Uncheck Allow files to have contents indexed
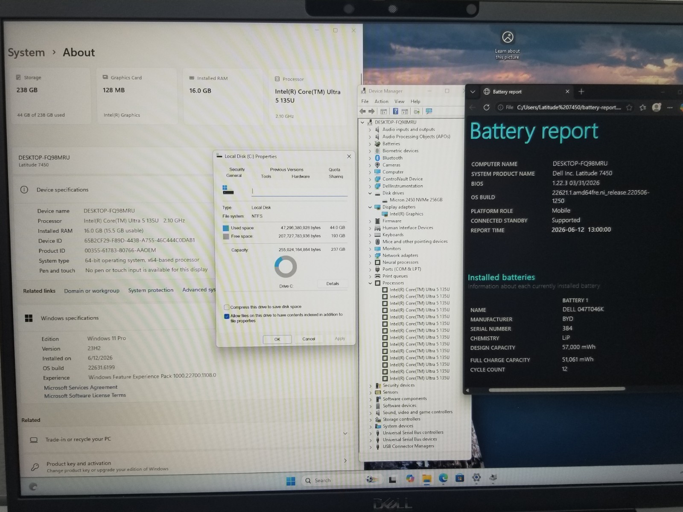This screenshot has width=683, height=512. point(227,316)
